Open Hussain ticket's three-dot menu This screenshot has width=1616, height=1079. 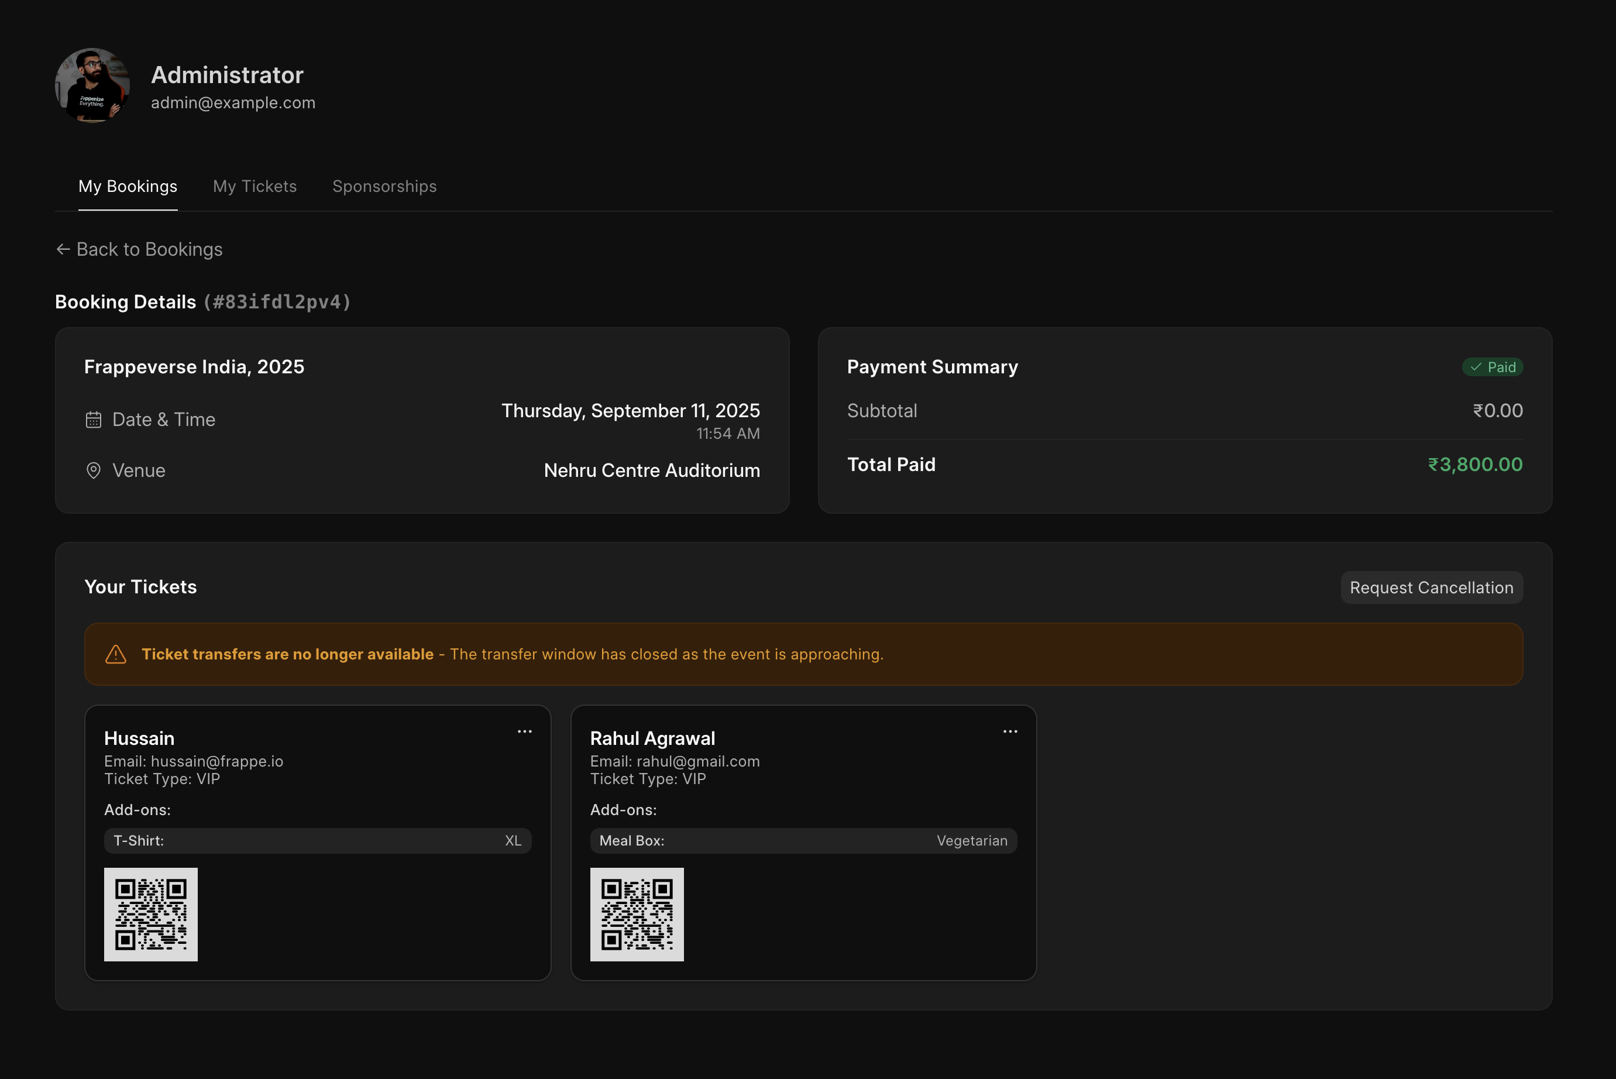(524, 731)
